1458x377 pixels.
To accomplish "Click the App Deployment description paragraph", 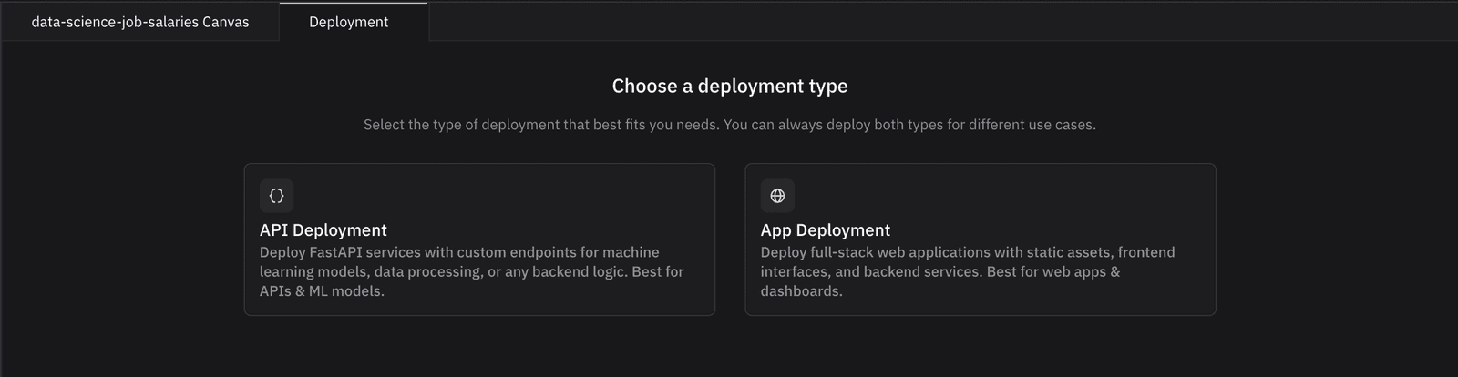I will click(967, 271).
